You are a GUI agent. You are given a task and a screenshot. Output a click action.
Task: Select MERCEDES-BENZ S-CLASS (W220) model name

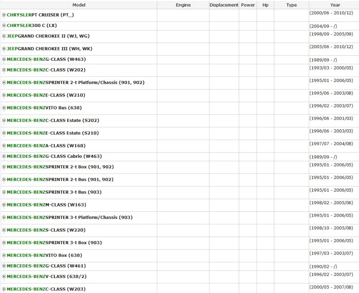(46, 230)
